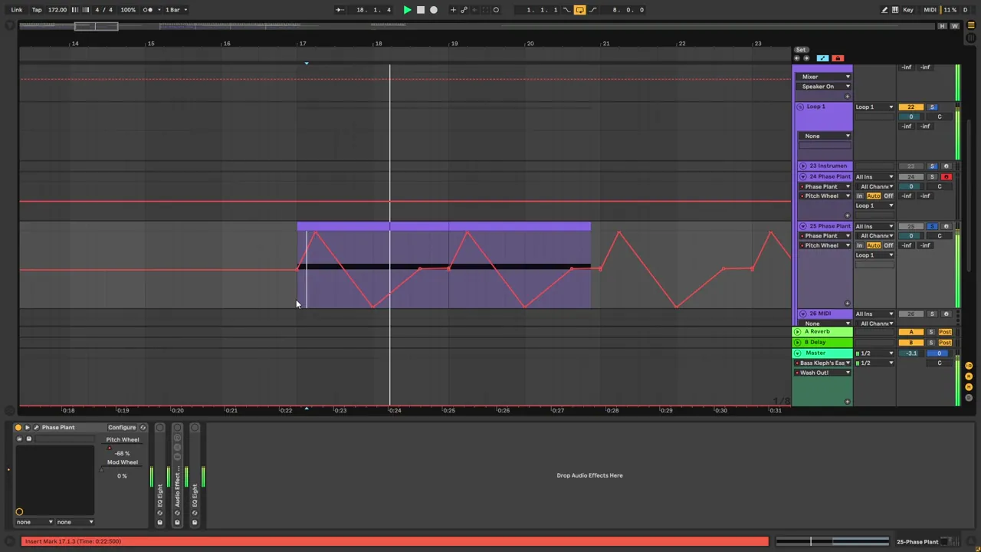This screenshot has width=981, height=552.
Task: Toggle the Automation Arm icon
Action: coord(464,10)
